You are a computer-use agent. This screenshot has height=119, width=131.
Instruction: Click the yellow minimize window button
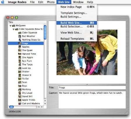[12, 17]
